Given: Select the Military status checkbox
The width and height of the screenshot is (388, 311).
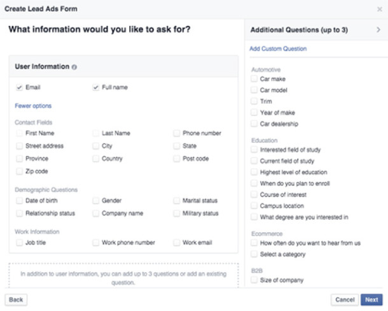Looking at the screenshot, I should coord(177,213).
